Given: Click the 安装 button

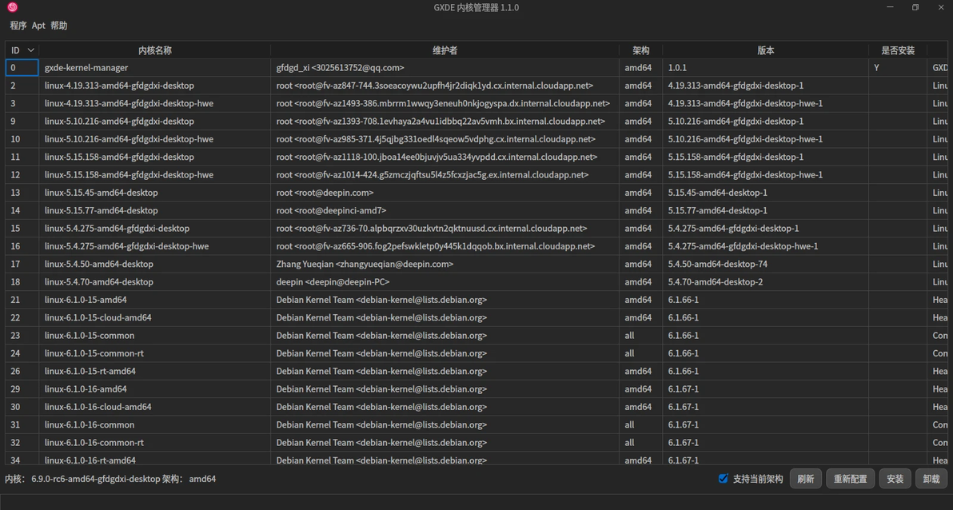Looking at the screenshot, I should coord(895,479).
